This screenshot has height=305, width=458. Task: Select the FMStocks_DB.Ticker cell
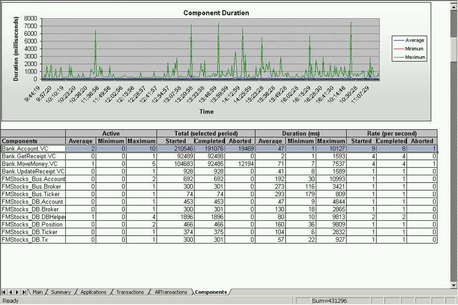coord(33,232)
